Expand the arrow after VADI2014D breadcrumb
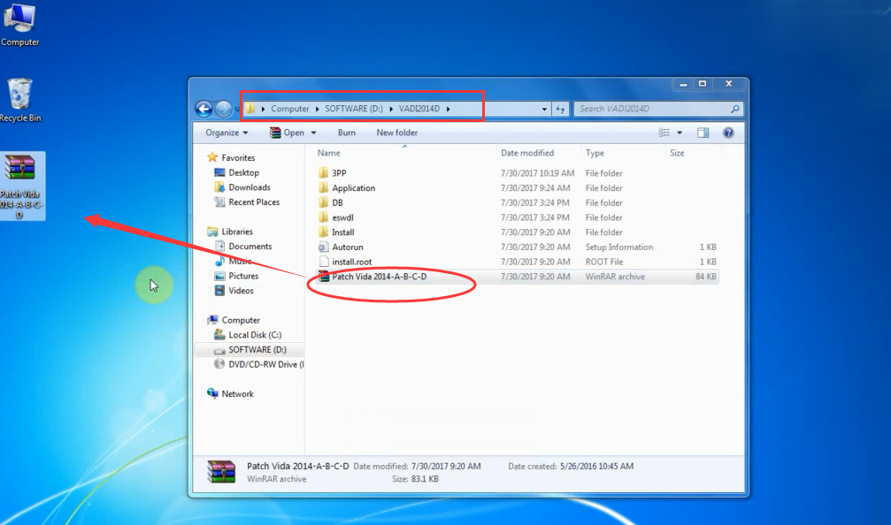 tap(449, 109)
